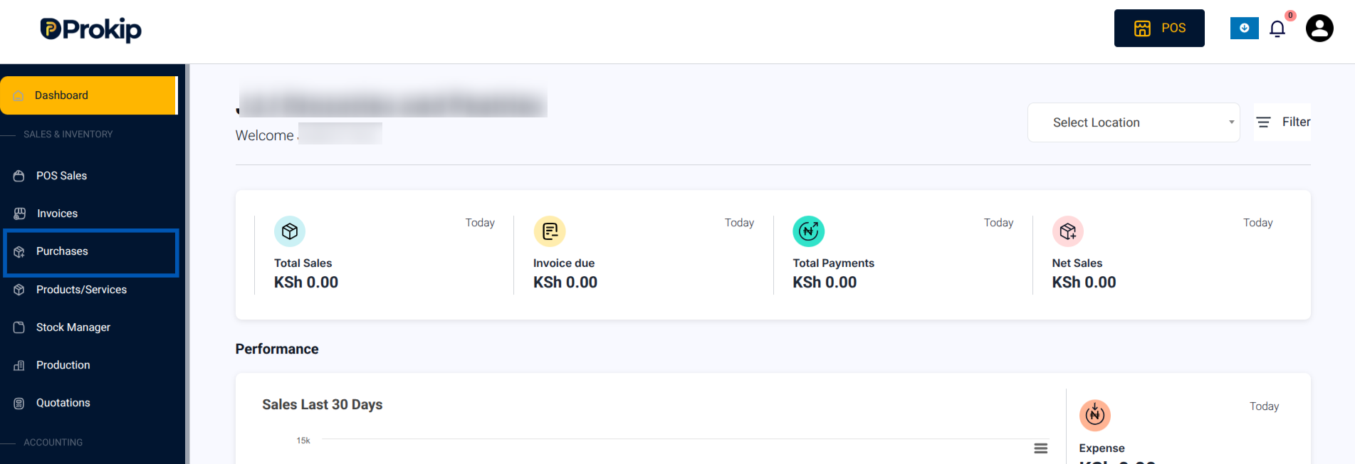Click the Invoice due document icon
Image resolution: width=1355 pixels, height=464 pixels.
click(x=550, y=231)
